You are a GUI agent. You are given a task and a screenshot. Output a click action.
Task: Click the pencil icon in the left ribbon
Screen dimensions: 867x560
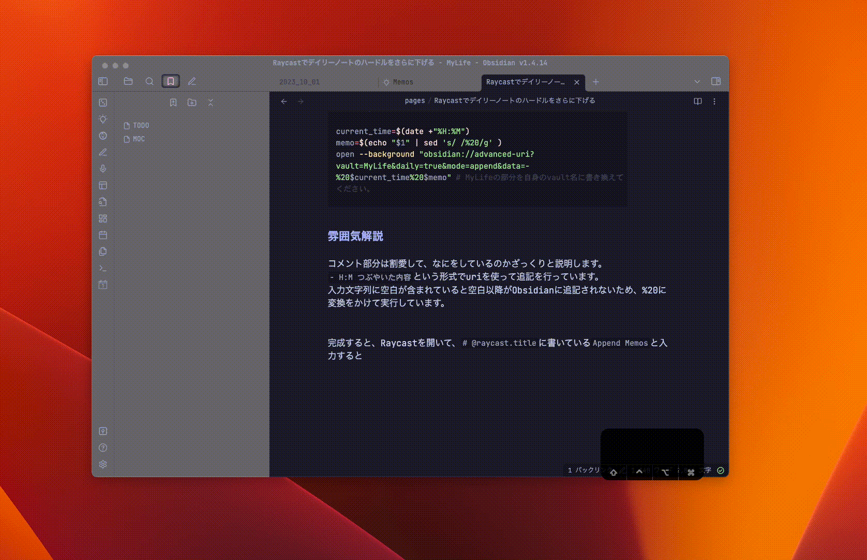click(x=103, y=152)
